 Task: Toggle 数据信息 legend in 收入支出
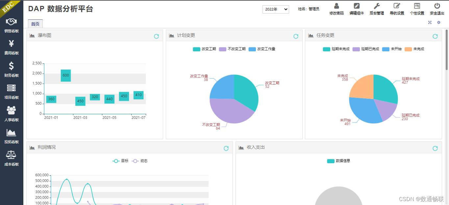click(x=339, y=161)
